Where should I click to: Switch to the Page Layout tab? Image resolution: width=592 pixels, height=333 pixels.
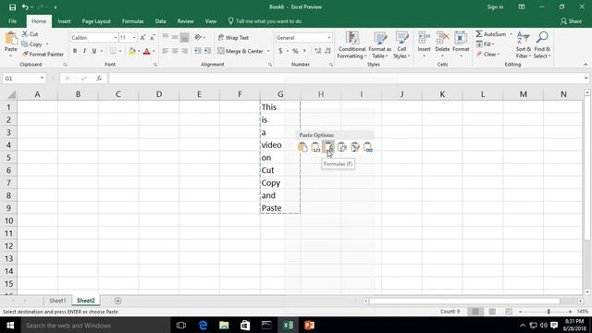(96, 21)
